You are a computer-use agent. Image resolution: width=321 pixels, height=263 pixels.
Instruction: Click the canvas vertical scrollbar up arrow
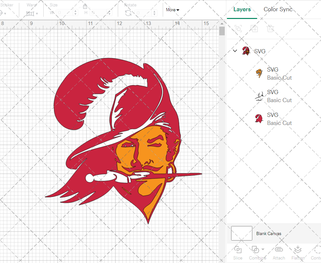(222, 23)
